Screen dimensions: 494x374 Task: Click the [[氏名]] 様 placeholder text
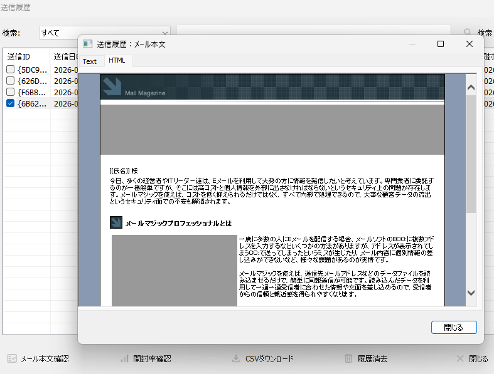coord(124,171)
